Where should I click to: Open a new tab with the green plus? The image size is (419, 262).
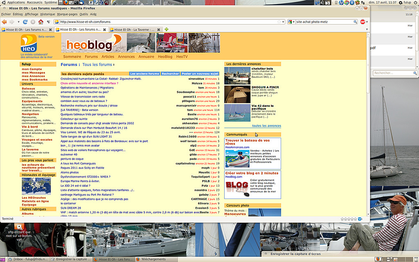tap(167, 29)
